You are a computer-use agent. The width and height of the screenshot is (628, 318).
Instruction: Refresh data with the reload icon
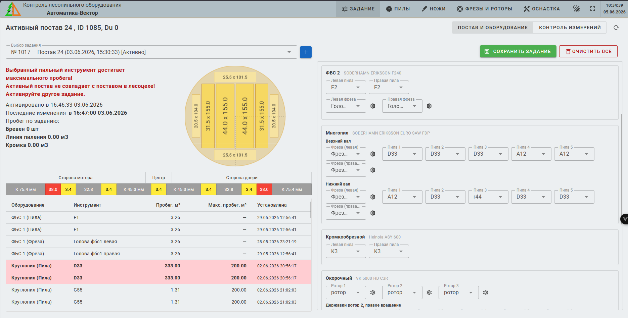pyautogui.click(x=616, y=28)
